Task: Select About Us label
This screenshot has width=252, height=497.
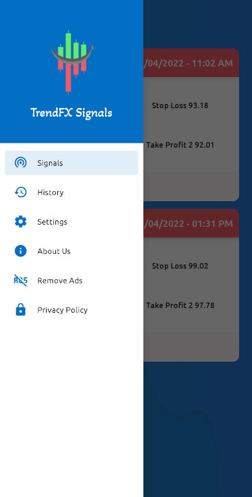Action: (x=54, y=251)
